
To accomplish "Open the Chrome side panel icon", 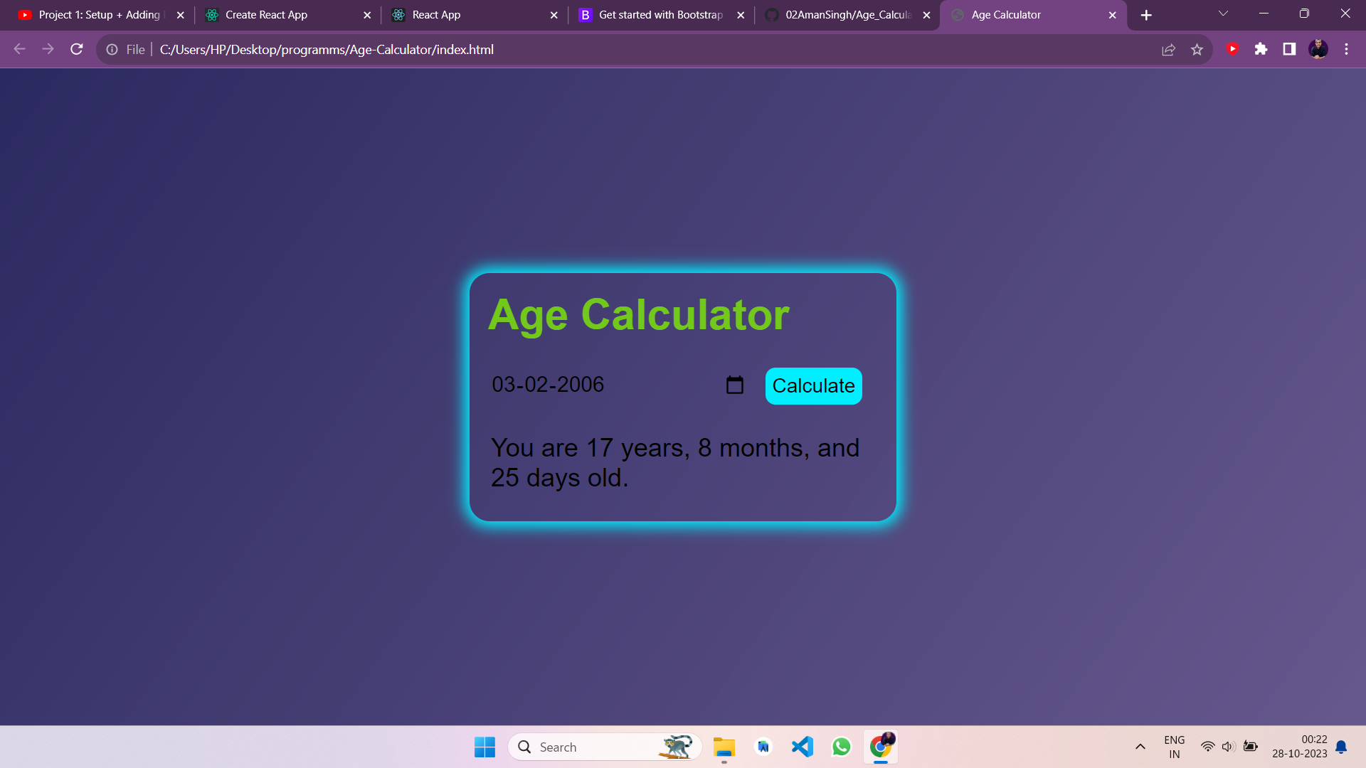I will (x=1289, y=49).
